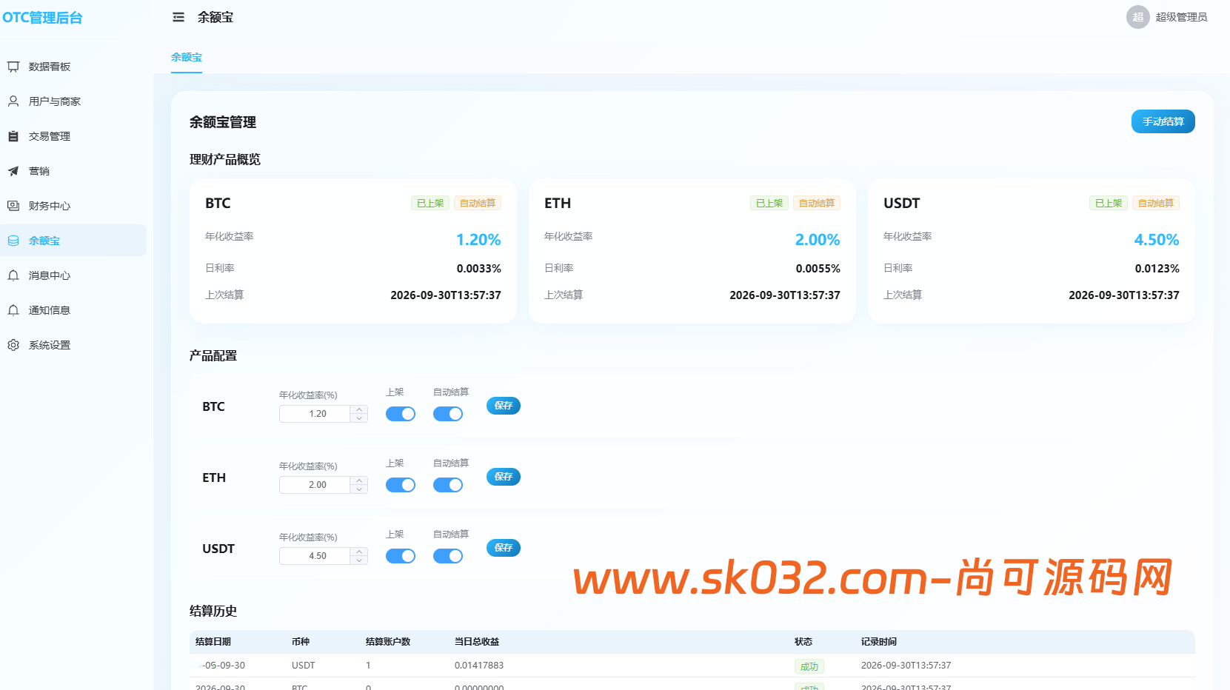Image resolution: width=1230 pixels, height=690 pixels.
Task: Open 数据看板 menu item
Action: point(73,67)
